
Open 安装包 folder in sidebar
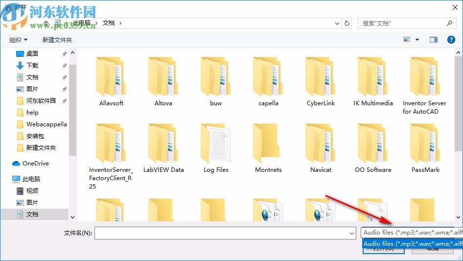tap(35, 136)
